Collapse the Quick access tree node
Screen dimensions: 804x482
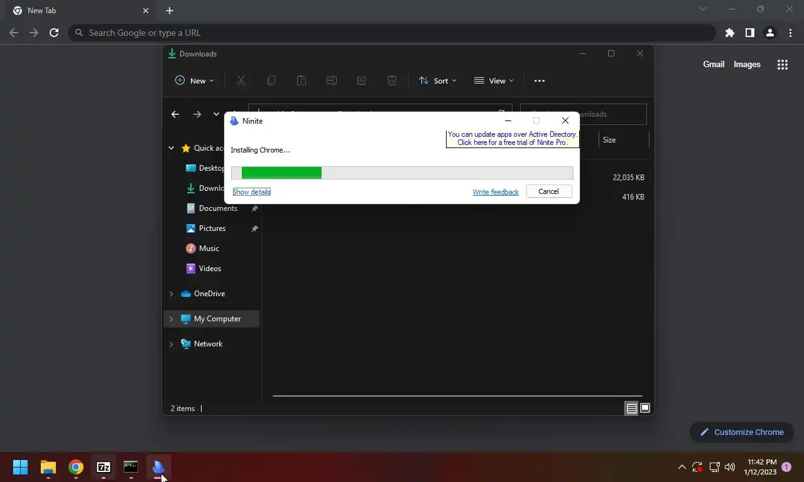171,148
